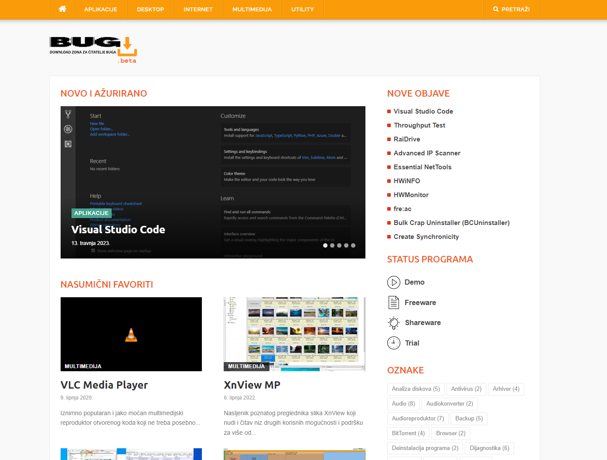Open the Advanced IP Scanner post

click(427, 153)
